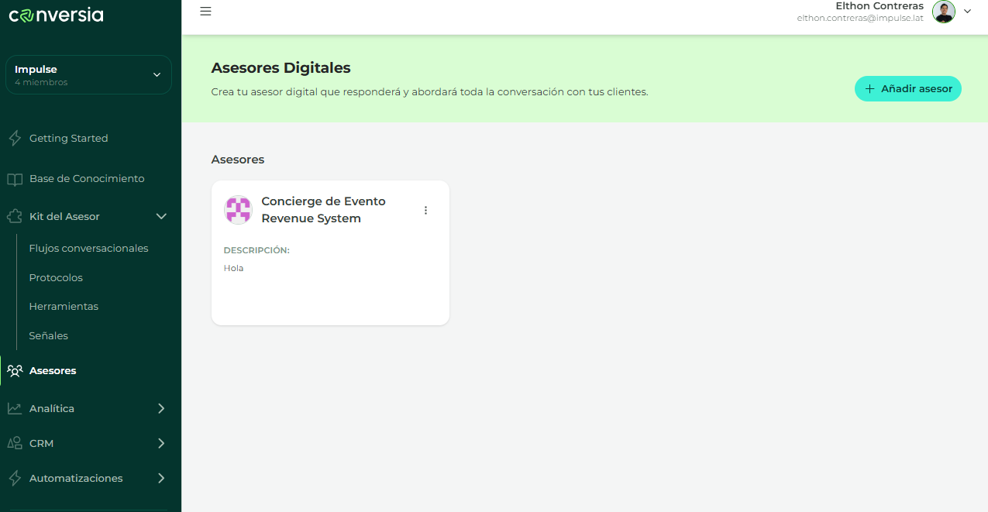Open the user account dropdown arrow
The height and width of the screenshot is (512, 988).
pos(967,12)
